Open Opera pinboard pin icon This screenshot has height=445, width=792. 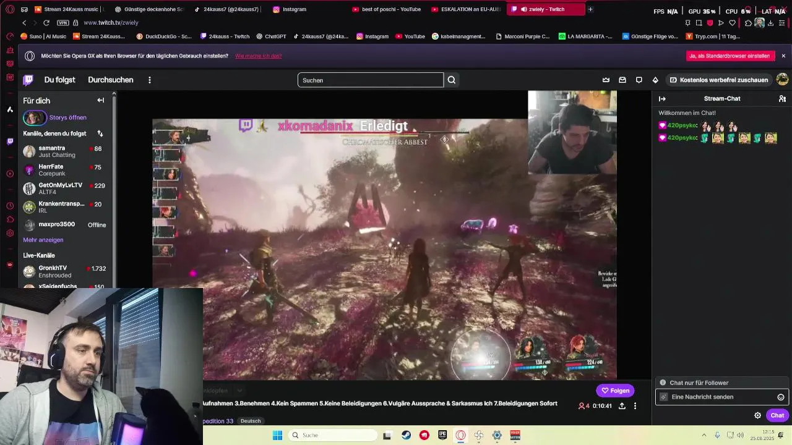[x=687, y=23]
